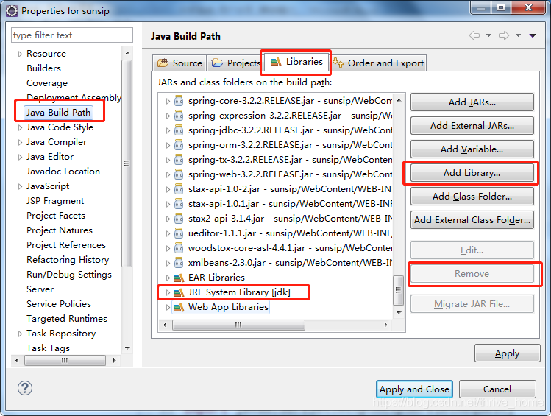Expand the JavaScript tree node
Image resolution: width=551 pixels, height=416 pixels.
point(20,186)
